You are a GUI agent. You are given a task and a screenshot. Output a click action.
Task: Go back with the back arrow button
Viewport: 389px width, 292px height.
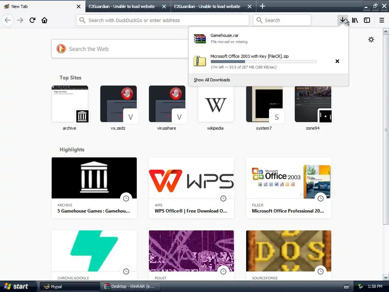[x=8, y=20]
